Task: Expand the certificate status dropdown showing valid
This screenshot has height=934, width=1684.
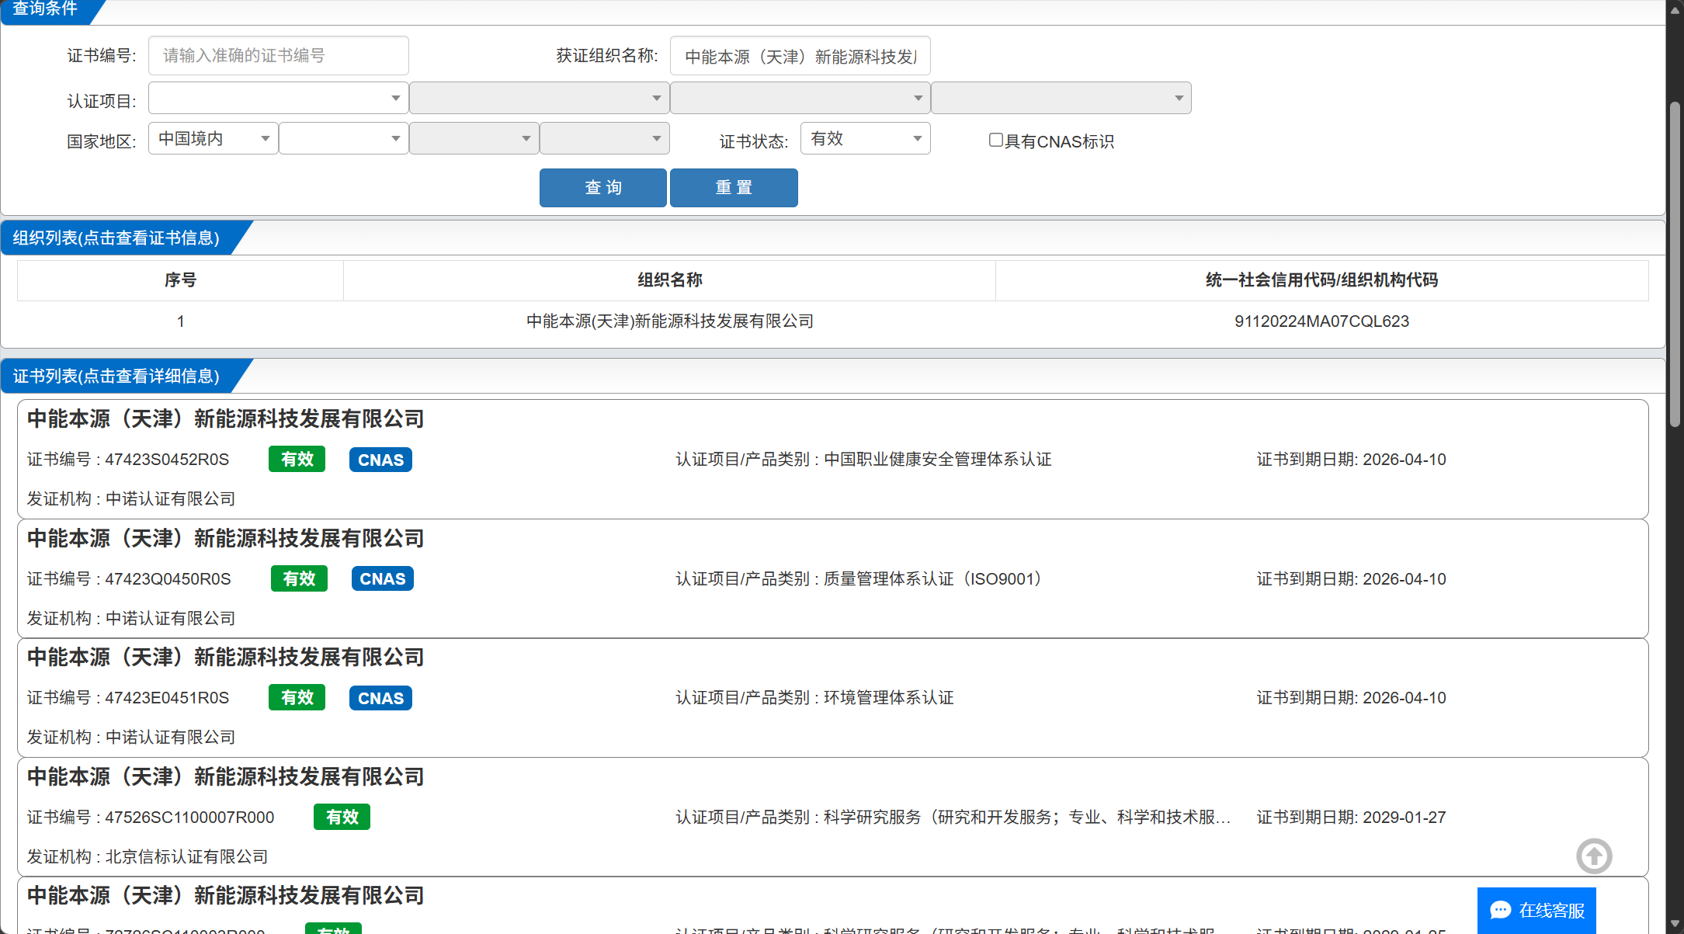Action: (865, 138)
